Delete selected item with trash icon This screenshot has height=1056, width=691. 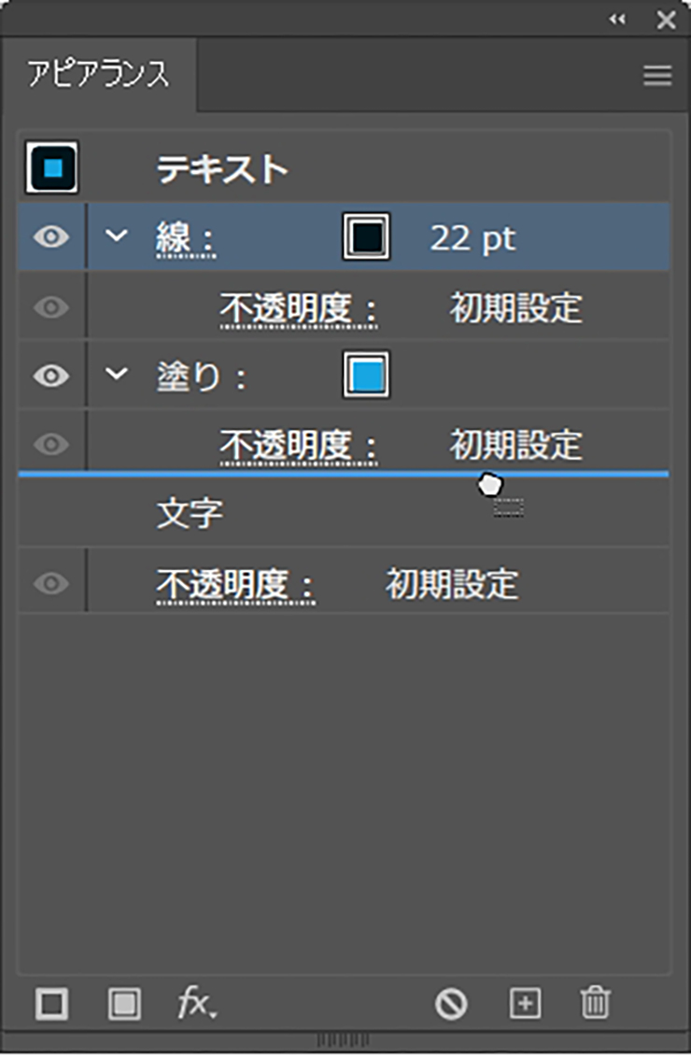point(594,1005)
